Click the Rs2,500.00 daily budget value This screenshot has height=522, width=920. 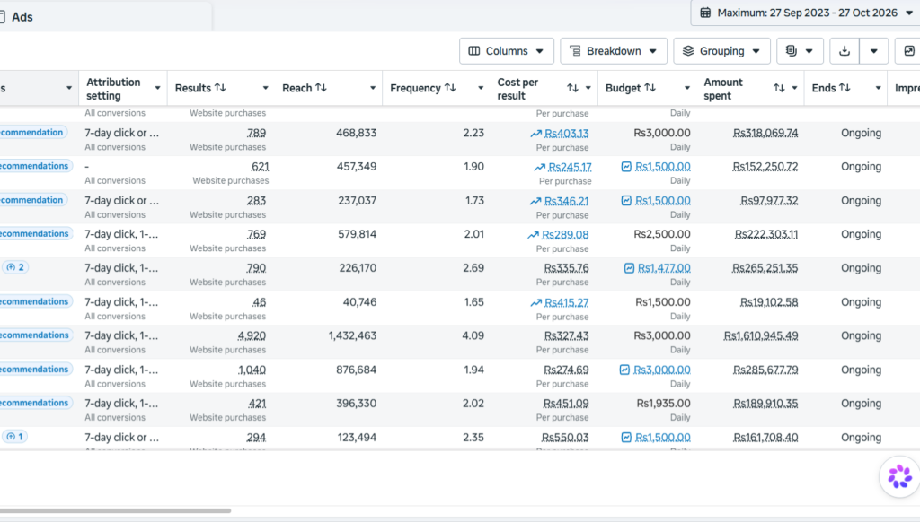click(x=662, y=234)
